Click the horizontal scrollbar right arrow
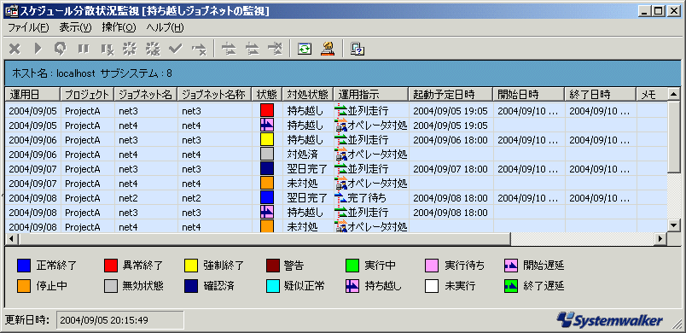 (x=660, y=239)
